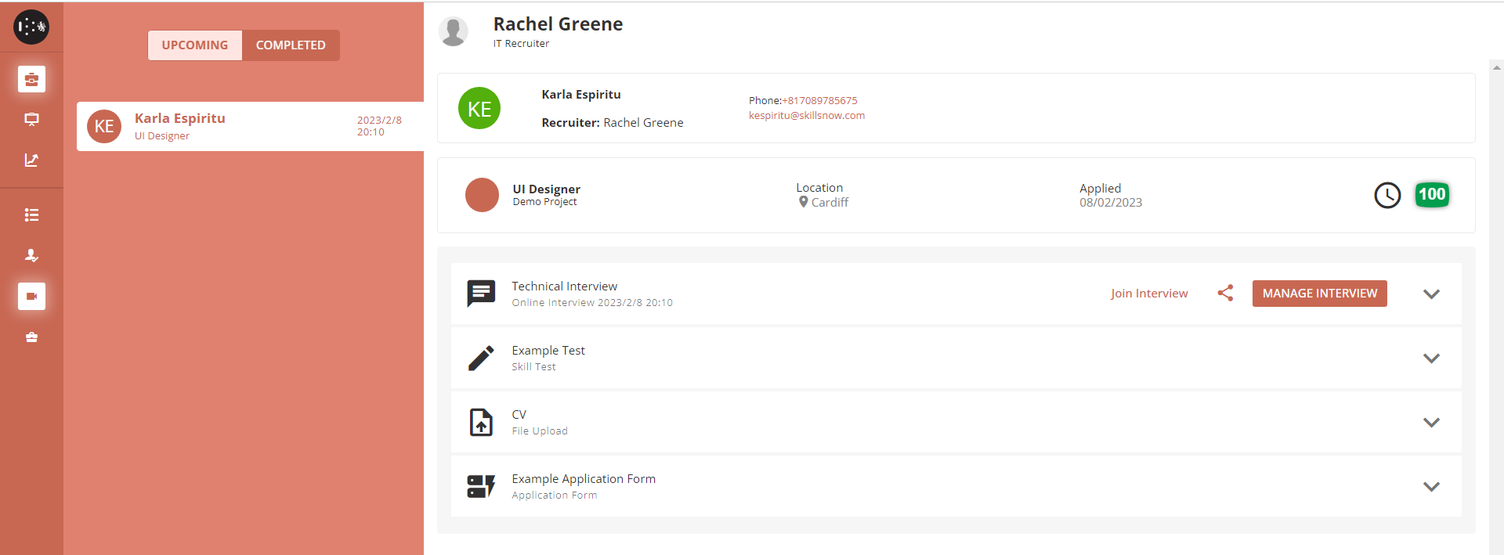Click the Join Interview link
Image resolution: width=1504 pixels, height=555 pixels.
(1148, 294)
